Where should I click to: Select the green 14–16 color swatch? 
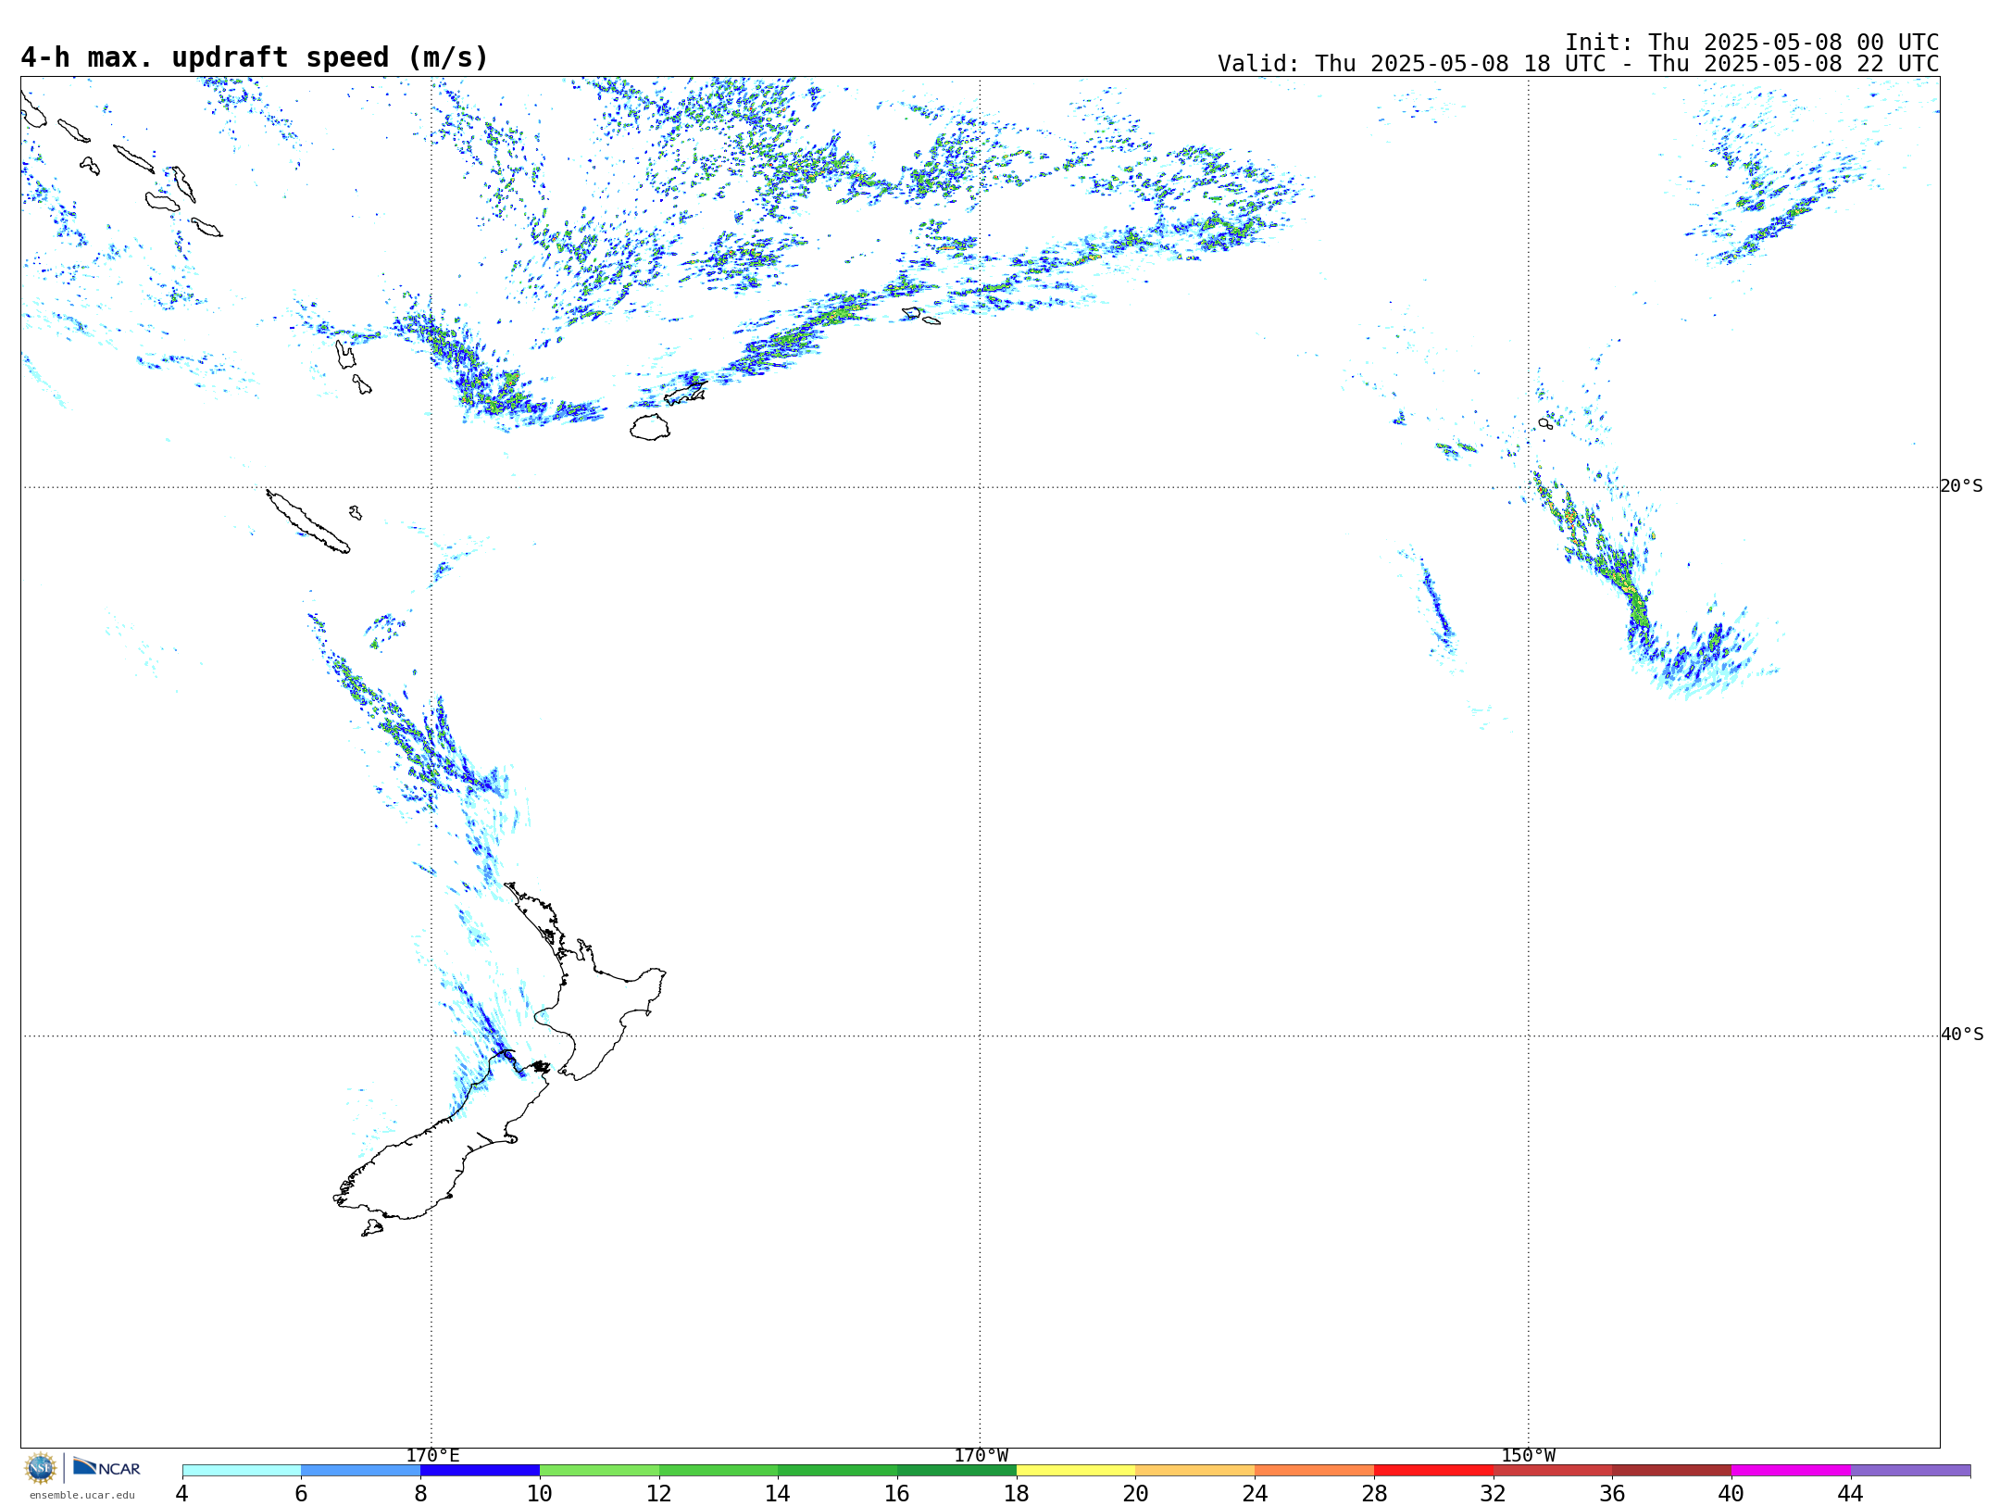838,1471
